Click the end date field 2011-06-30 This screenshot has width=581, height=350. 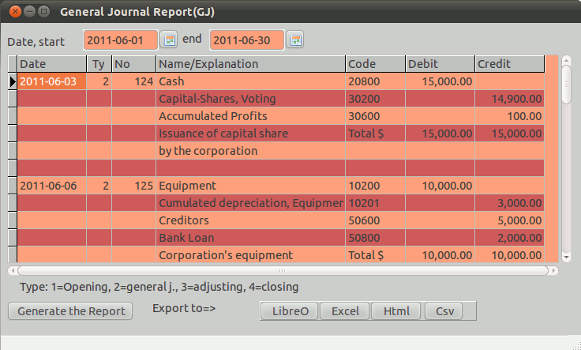[246, 40]
